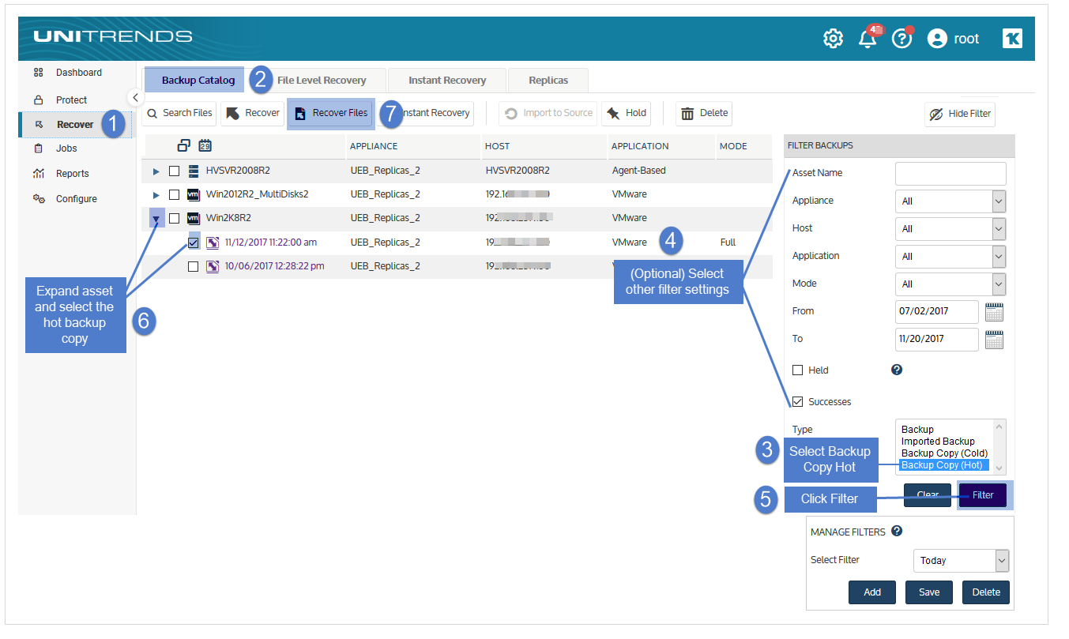
Task: Click the Recover Files button
Action: click(x=332, y=113)
